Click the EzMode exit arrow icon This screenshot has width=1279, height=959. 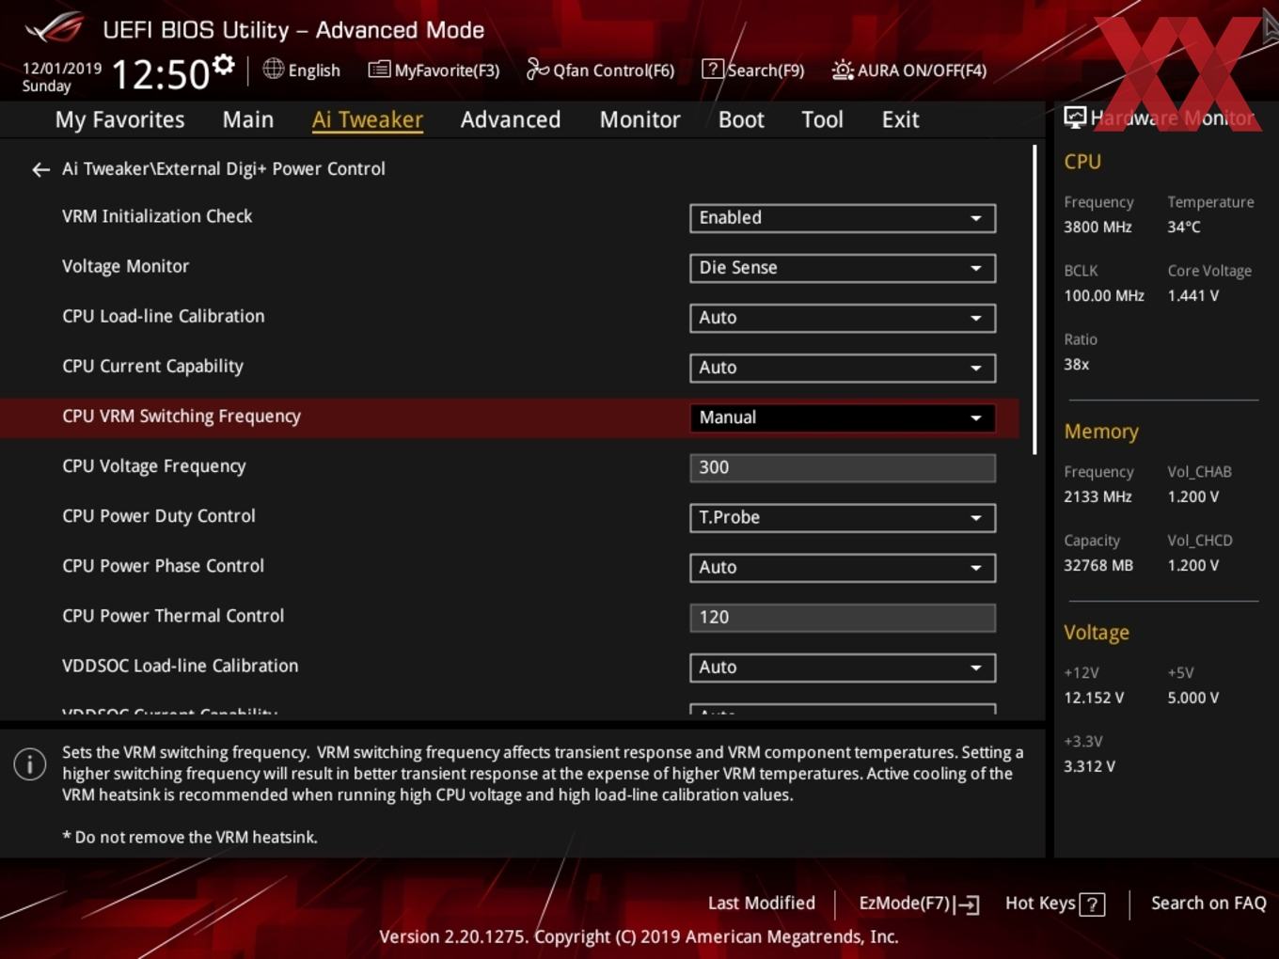[968, 904]
